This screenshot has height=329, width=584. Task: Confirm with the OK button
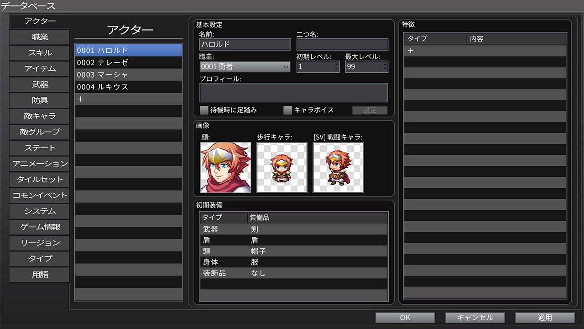(405, 318)
